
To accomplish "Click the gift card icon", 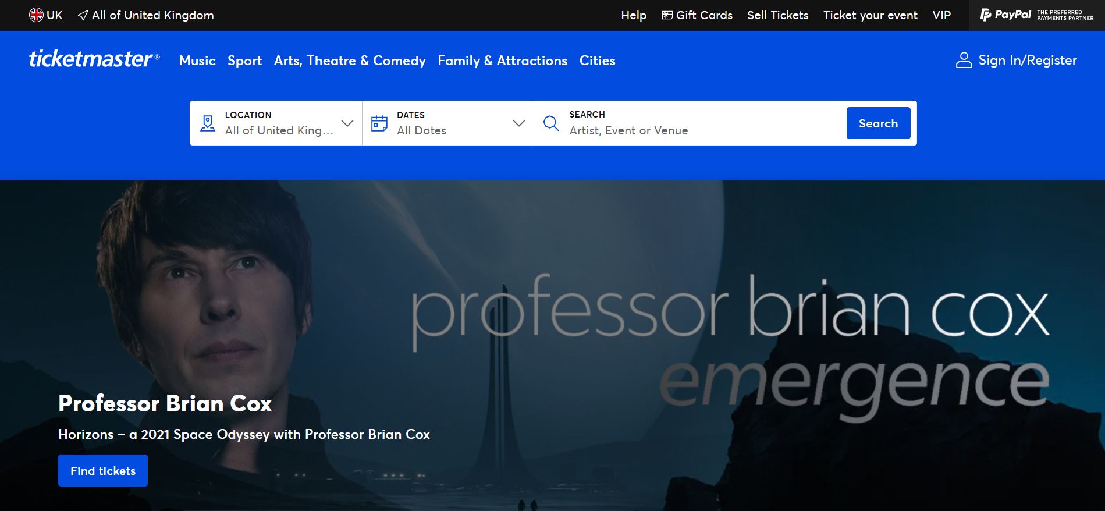I will [667, 15].
